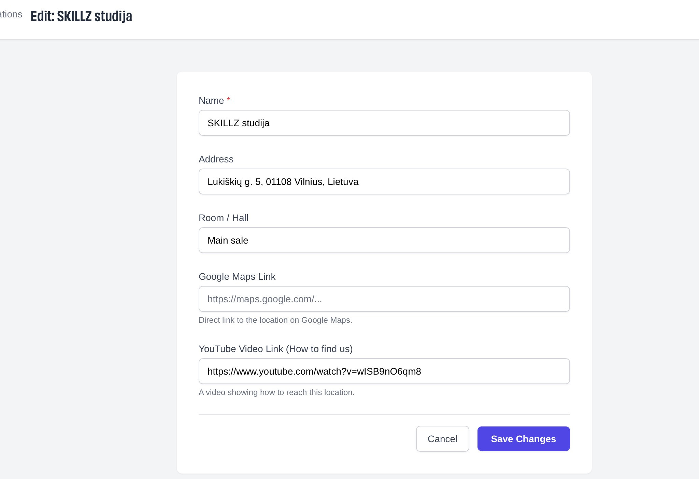
Task: Click the 'Edit: SKILLZ studija' page heading
Action: click(x=81, y=16)
